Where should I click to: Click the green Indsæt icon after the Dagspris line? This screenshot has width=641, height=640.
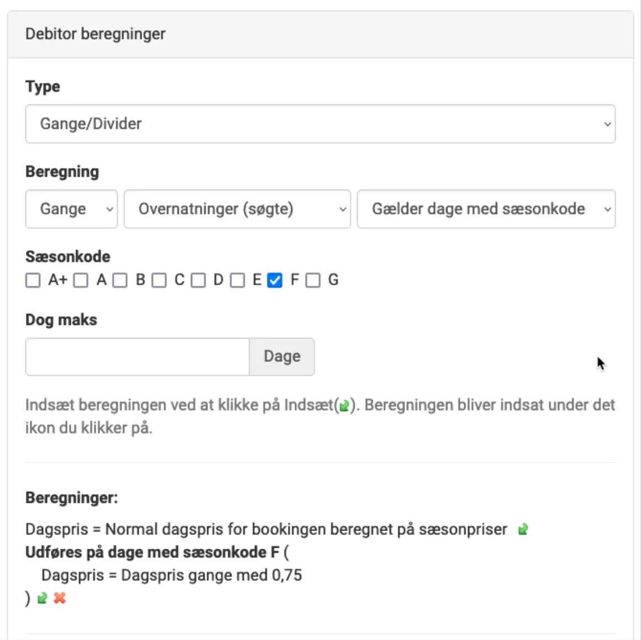pos(523,529)
